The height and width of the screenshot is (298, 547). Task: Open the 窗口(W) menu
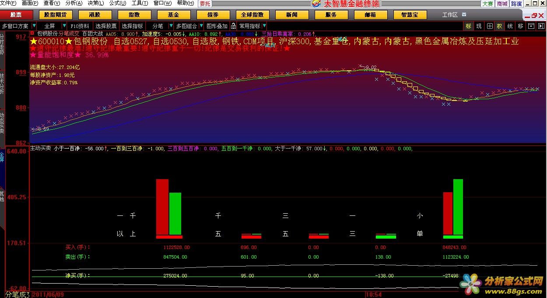point(162,3)
